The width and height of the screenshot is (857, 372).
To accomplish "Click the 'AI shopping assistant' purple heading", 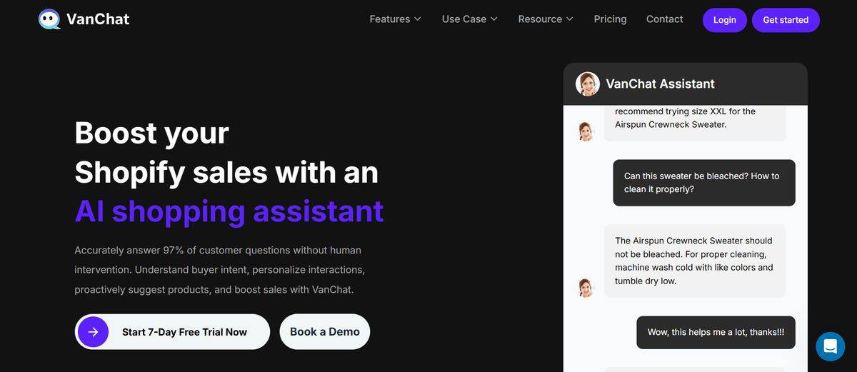I will pos(229,211).
